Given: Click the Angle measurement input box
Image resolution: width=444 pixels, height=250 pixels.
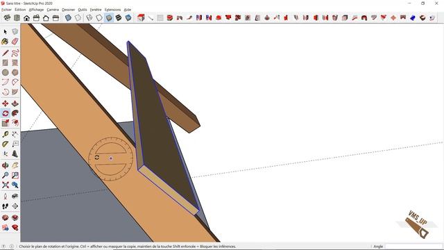Looking at the screenshot, I should pos(413,247).
